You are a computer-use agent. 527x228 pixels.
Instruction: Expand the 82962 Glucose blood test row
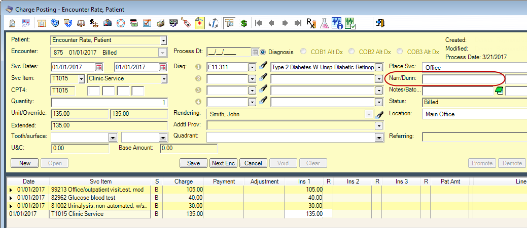pos(11,198)
